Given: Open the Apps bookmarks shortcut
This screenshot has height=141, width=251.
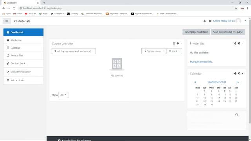Looking at the screenshot, I should (x=7, y=14).
